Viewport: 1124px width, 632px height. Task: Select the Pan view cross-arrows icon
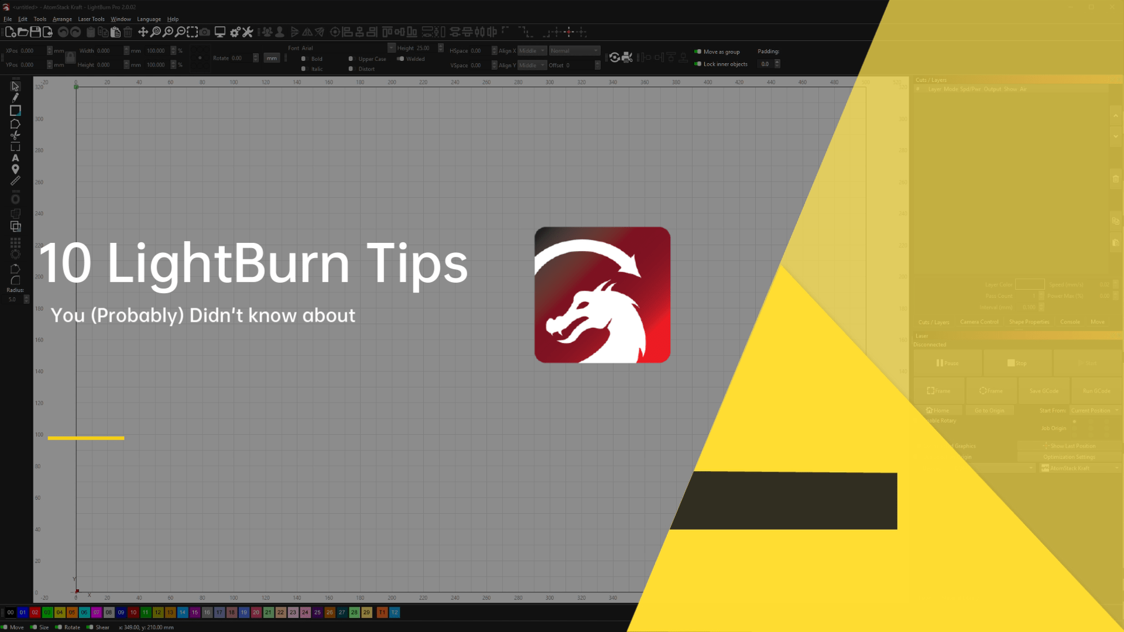[143, 32]
